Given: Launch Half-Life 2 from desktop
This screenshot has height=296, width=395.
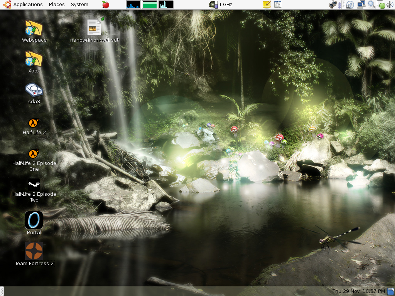Looking at the screenshot, I should click(x=34, y=123).
